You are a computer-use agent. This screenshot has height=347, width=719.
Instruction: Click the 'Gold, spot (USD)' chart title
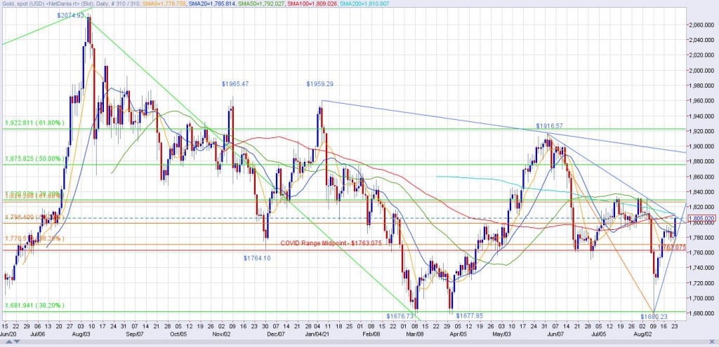coord(22,4)
